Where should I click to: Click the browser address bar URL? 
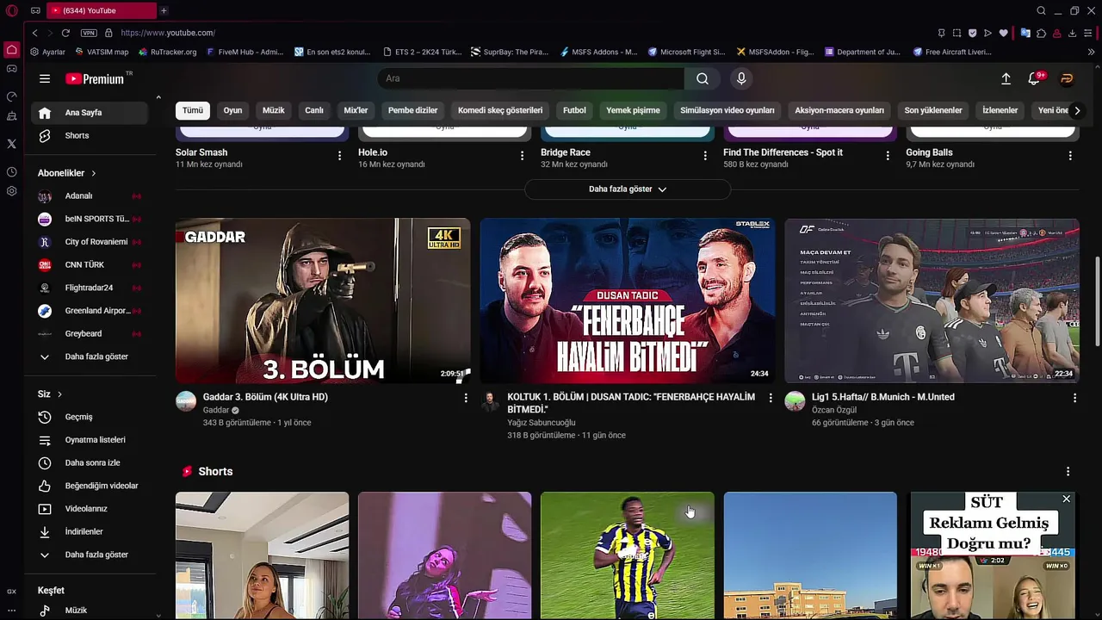click(168, 33)
